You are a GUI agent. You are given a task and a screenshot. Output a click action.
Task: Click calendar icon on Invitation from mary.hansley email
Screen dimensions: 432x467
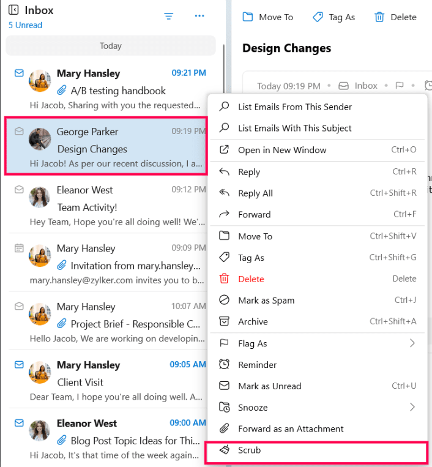(19, 248)
